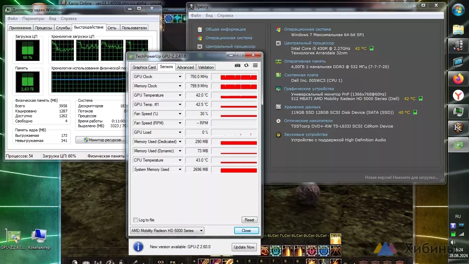Open Task Manager Службы tab

(x=63, y=28)
